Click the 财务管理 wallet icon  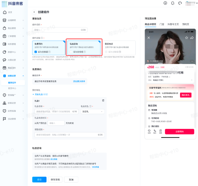pyautogui.click(x=4, y=44)
